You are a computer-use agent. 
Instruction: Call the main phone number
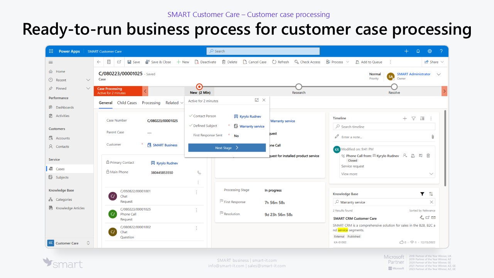coord(199,173)
